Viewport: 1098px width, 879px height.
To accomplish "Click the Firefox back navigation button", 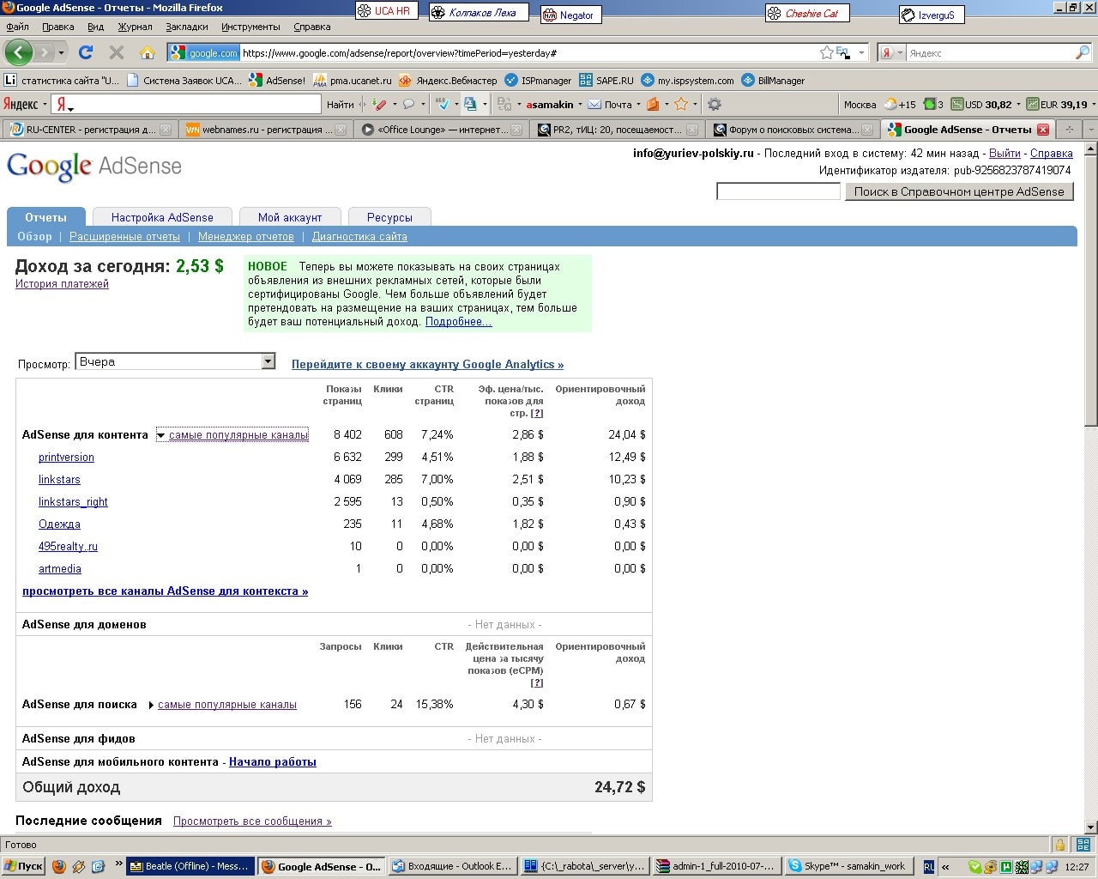I will (x=18, y=52).
